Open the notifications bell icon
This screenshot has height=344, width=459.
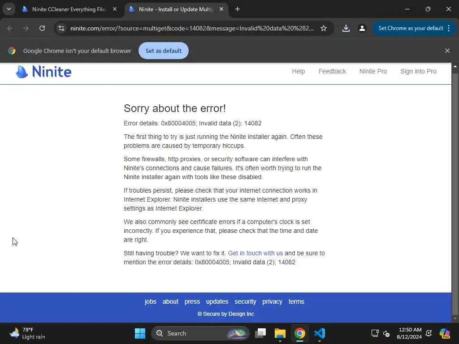tap(429, 333)
